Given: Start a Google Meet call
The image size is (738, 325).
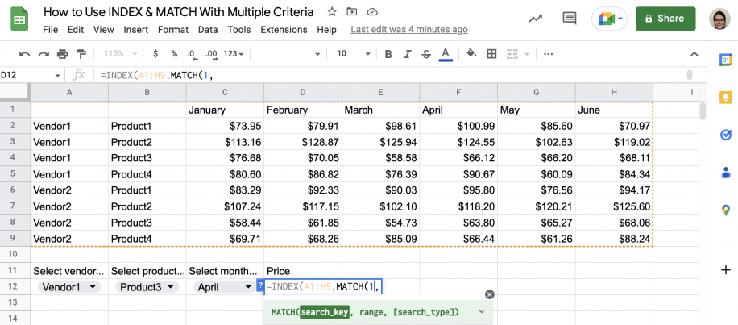Looking at the screenshot, I should 610,19.
